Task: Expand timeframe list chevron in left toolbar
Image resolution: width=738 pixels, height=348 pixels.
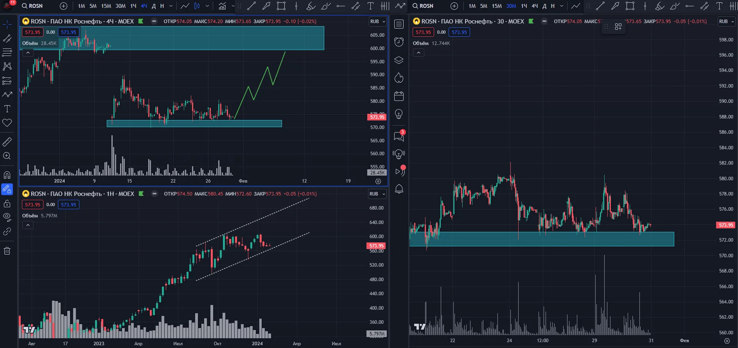Action: 171,6
